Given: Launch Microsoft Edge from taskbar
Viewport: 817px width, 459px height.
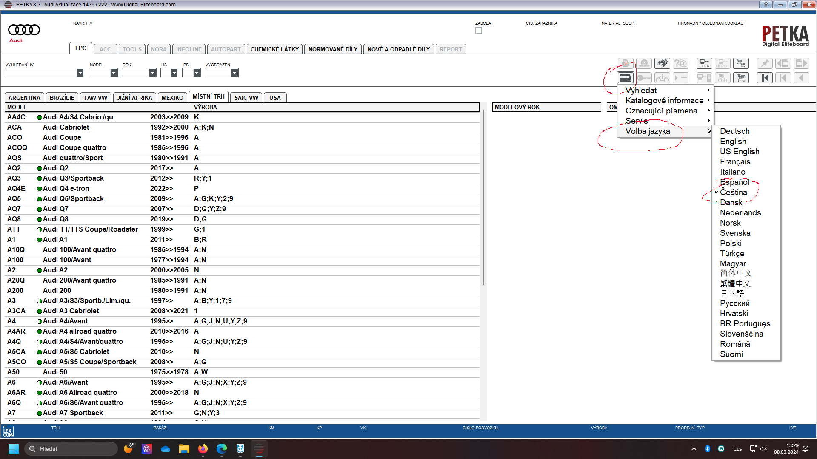Looking at the screenshot, I should [x=222, y=449].
